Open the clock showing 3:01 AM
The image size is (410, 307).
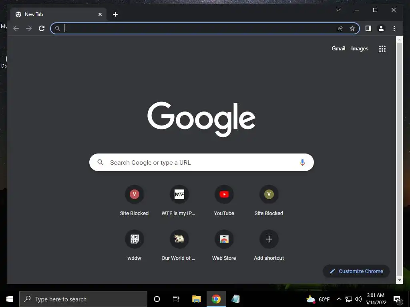[376, 299]
